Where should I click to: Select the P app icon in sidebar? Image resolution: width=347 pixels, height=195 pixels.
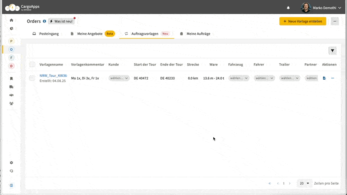point(11,41)
